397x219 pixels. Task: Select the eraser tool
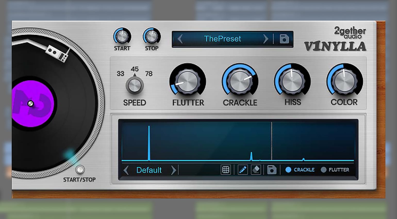256,170
